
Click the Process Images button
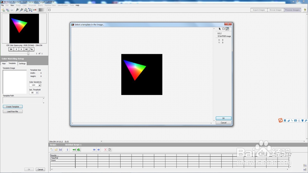point(292,10)
